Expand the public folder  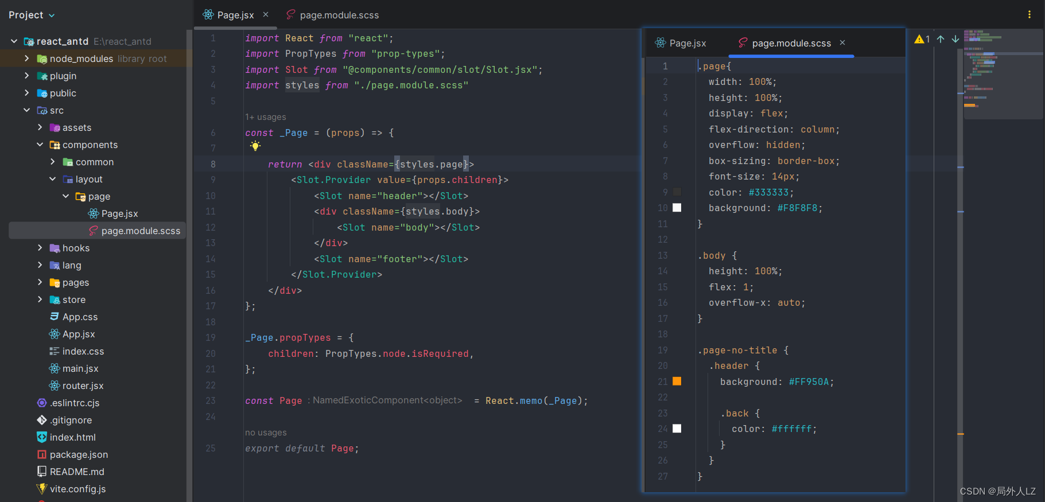pyautogui.click(x=27, y=93)
